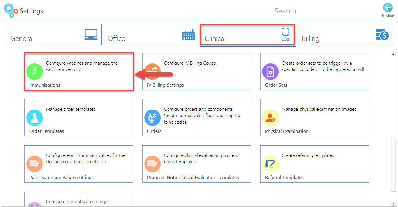
Task: Click the green syringe Immunizations icon
Action: tap(35, 71)
